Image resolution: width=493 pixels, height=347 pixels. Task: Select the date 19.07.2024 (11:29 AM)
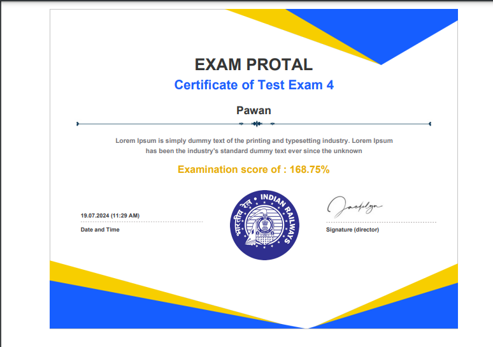click(110, 216)
